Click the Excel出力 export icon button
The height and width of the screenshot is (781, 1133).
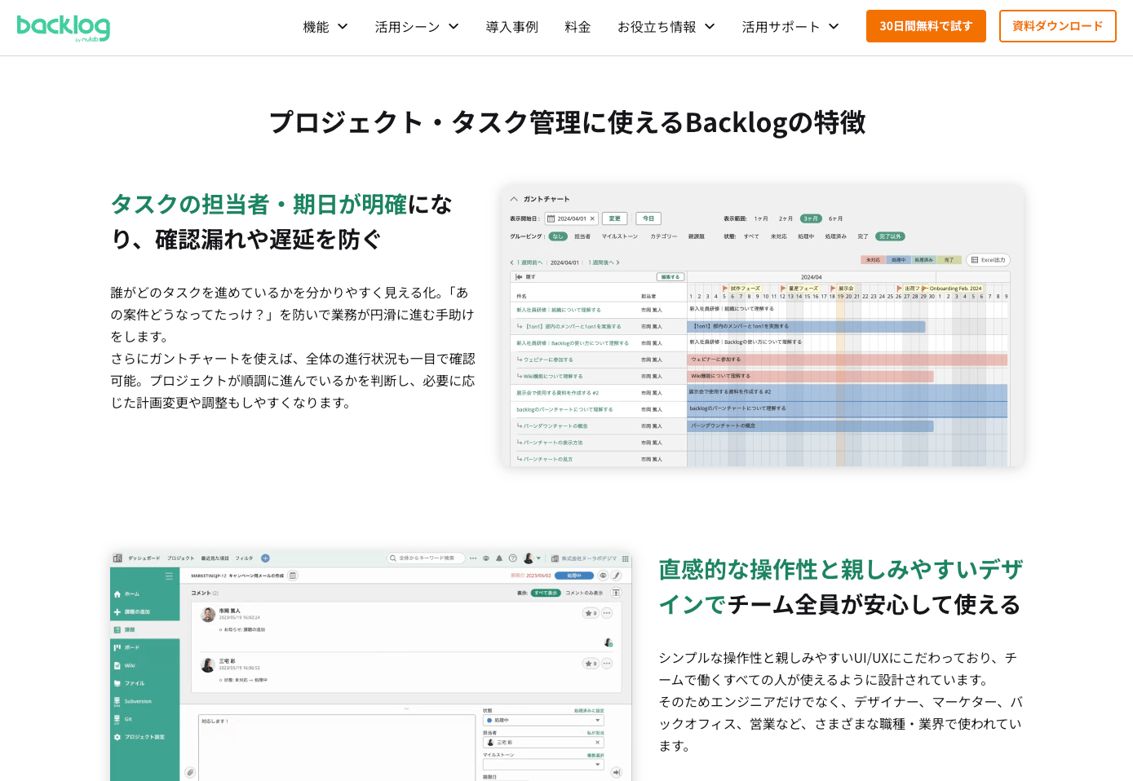(x=989, y=260)
